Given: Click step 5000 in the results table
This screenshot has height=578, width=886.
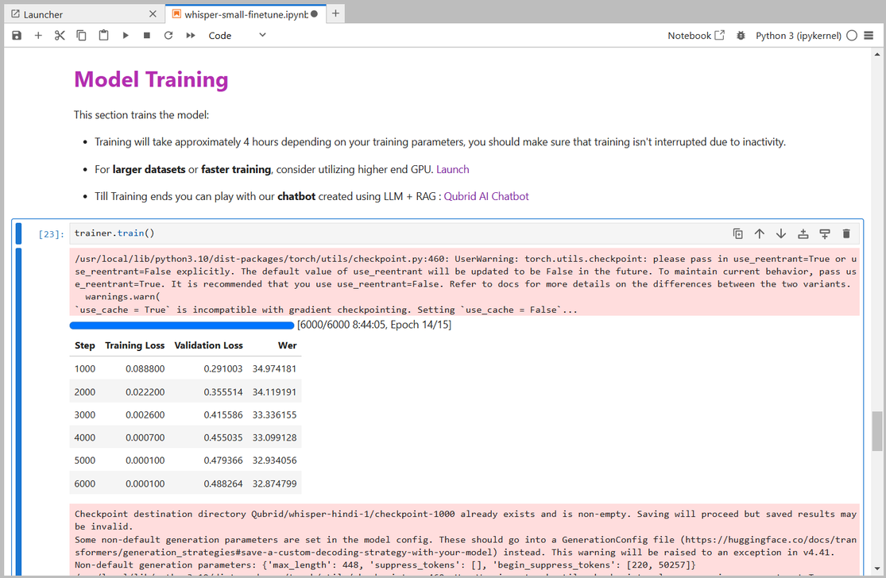Looking at the screenshot, I should [85, 460].
